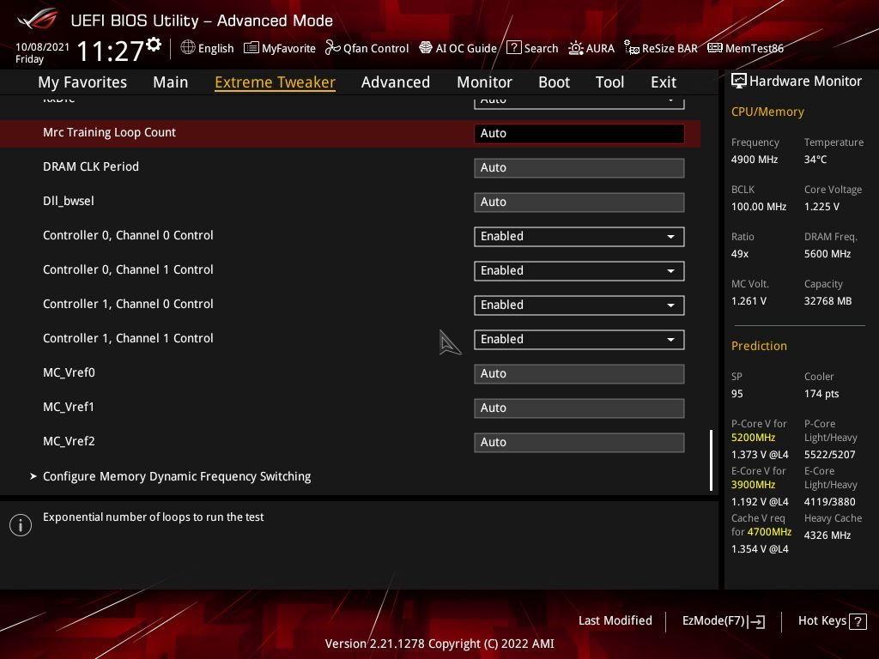The width and height of the screenshot is (879, 659).
Task: Click 5600 MHz DRAM Freq. value
Action: [827, 254]
